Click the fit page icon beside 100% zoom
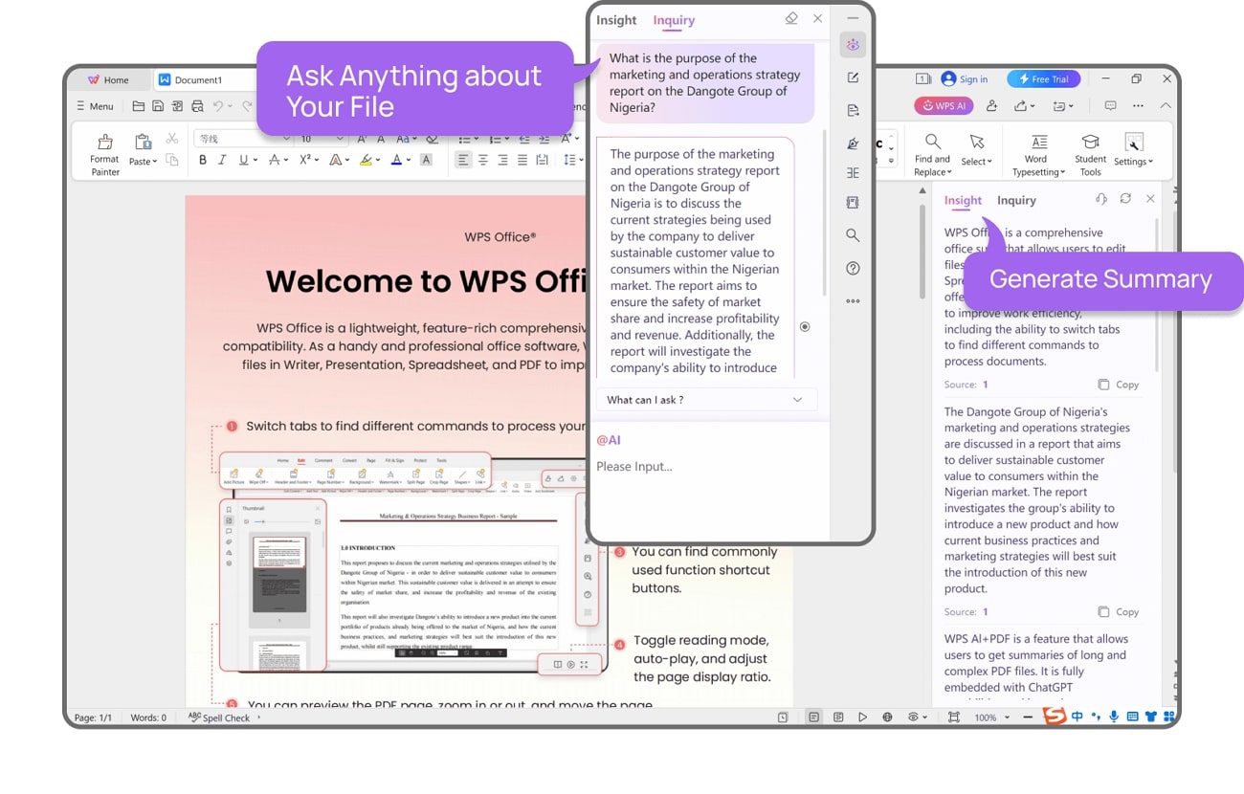 pyautogui.click(x=953, y=717)
